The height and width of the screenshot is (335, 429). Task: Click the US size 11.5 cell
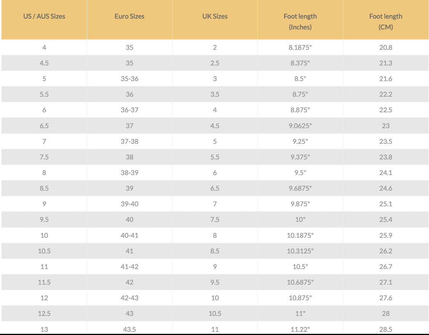44,282
